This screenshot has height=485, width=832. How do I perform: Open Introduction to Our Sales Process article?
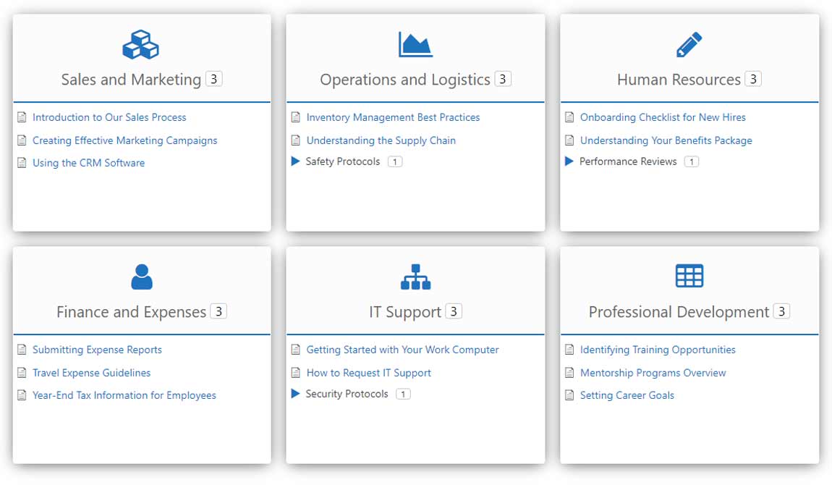point(109,117)
